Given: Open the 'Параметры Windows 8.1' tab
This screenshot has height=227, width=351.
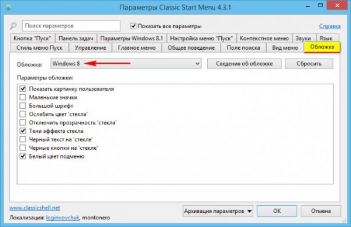Looking at the screenshot, I should (x=132, y=38).
